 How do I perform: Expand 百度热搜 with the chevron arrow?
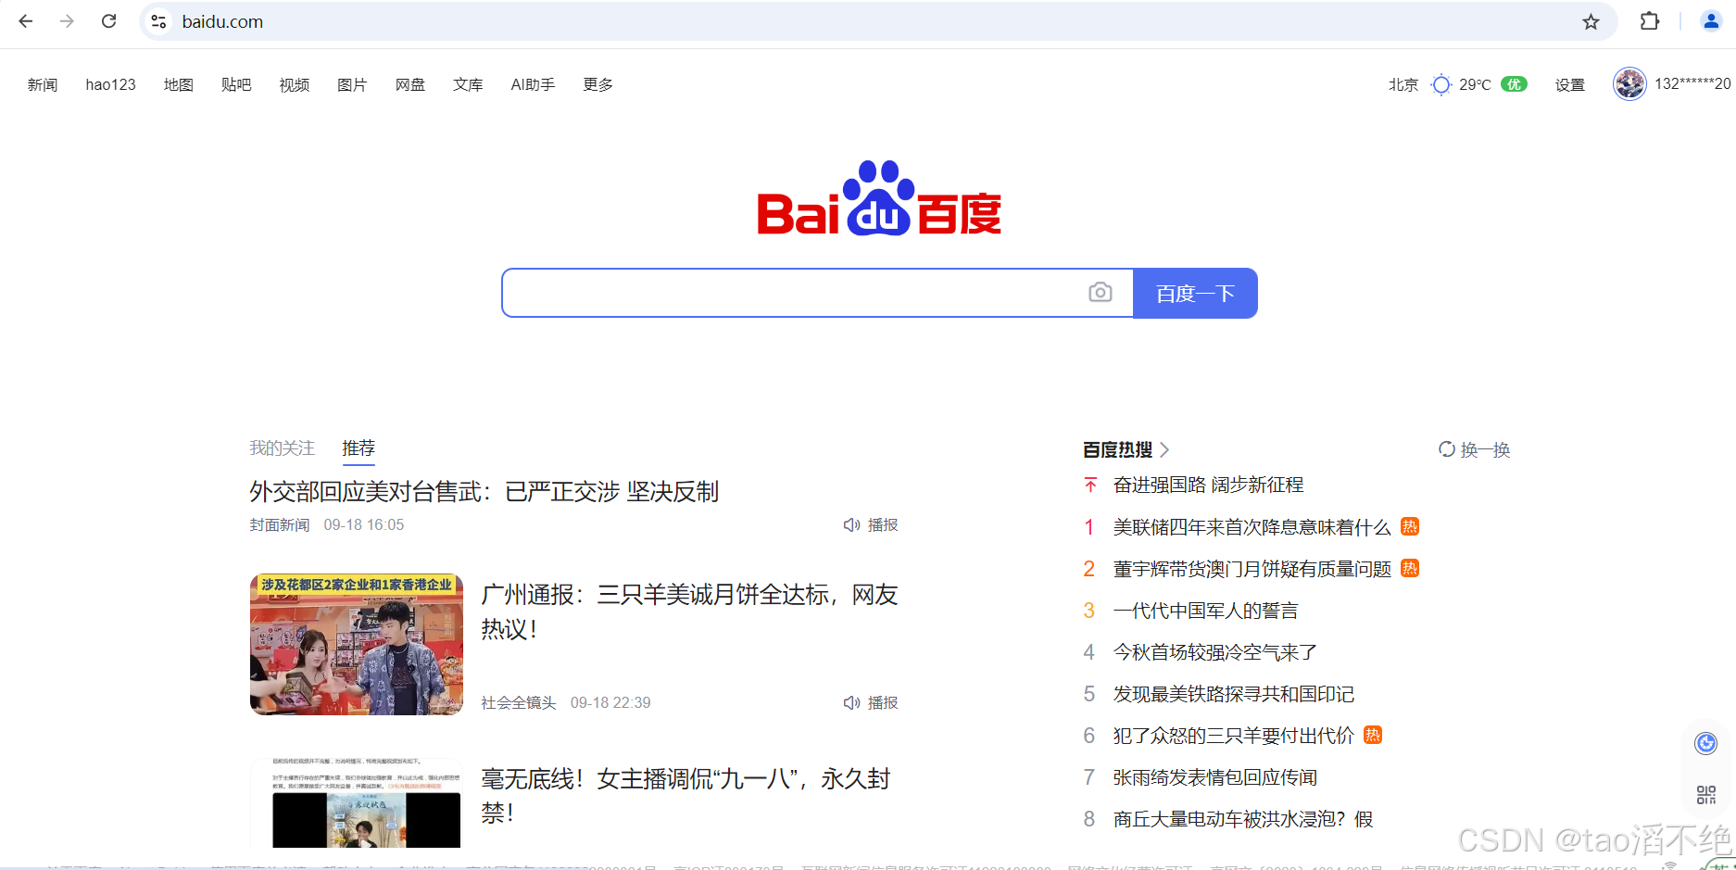click(1164, 449)
